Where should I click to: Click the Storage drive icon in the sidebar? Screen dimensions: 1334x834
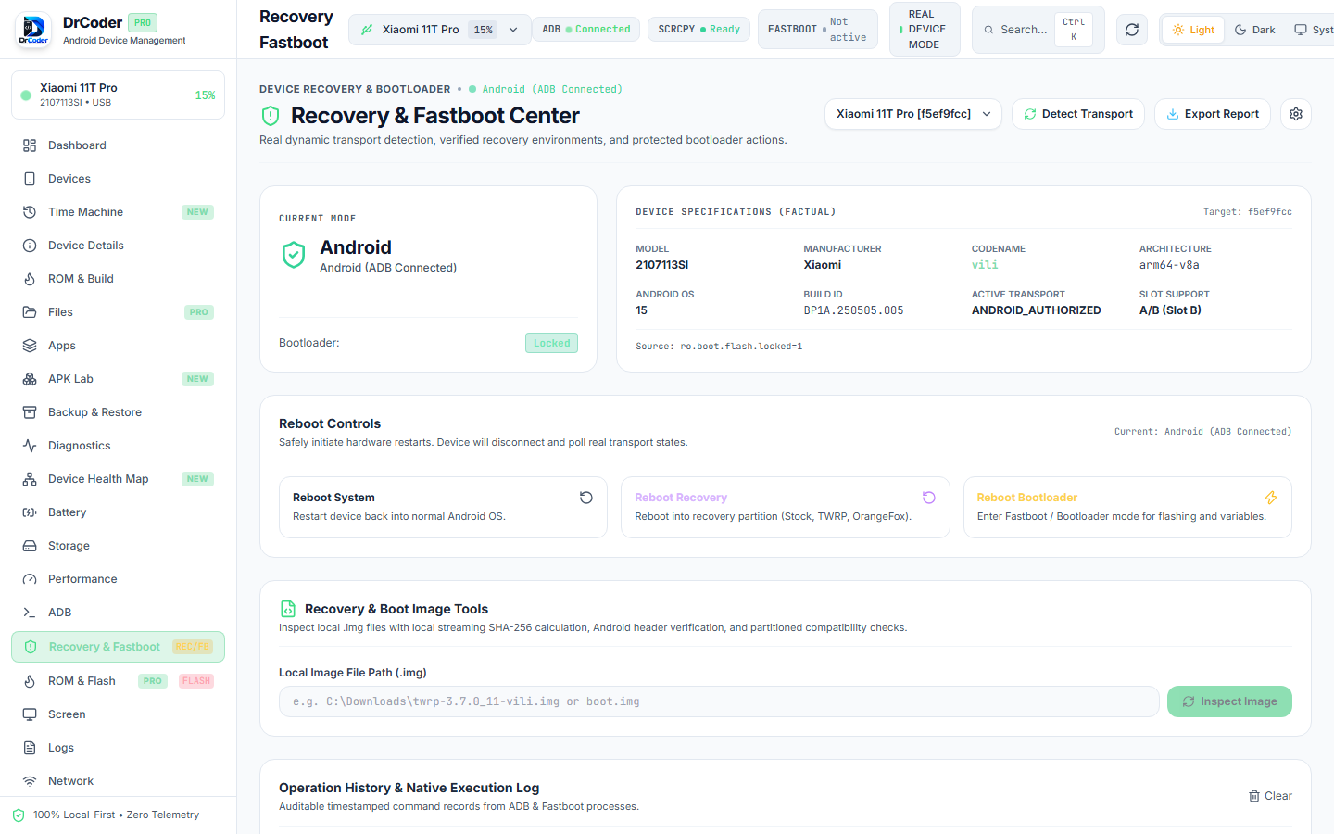point(30,546)
